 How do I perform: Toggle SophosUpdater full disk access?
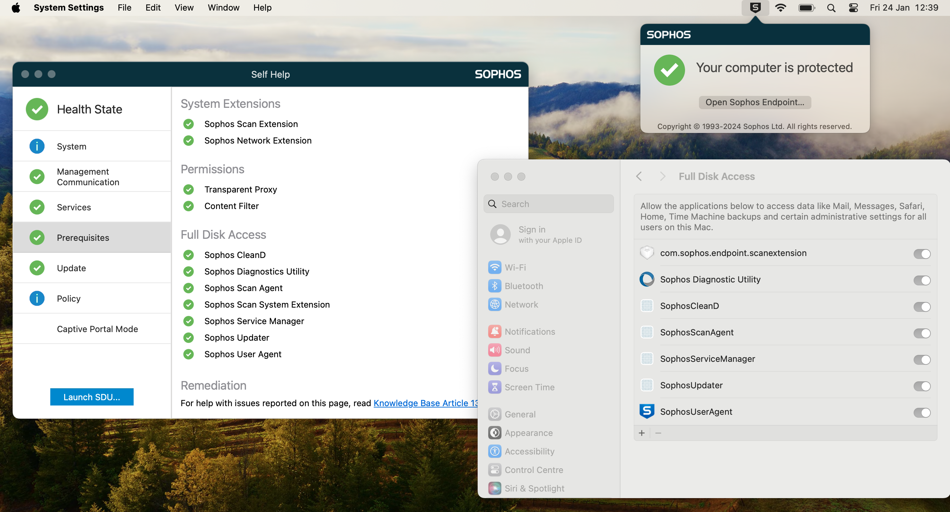pyautogui.click(x=922, y=387)
